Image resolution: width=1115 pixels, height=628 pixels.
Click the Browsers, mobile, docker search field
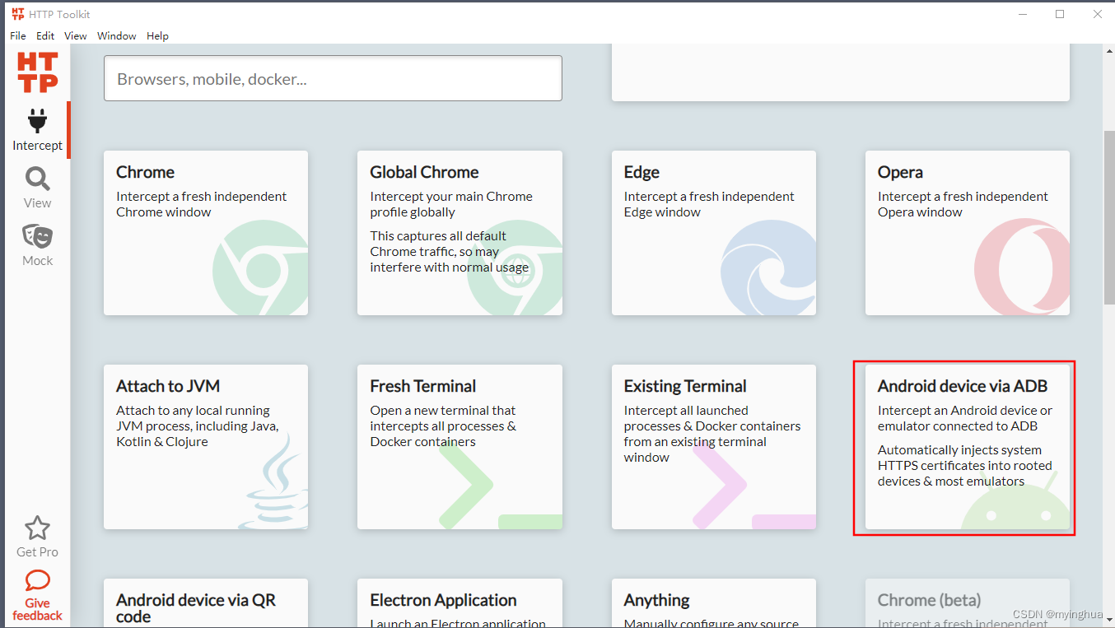pos(333,78)
